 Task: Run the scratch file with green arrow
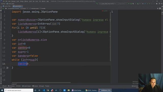click(3, 8)
